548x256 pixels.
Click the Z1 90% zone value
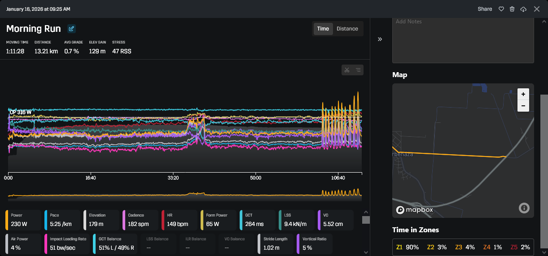click(x=408, y=247)
